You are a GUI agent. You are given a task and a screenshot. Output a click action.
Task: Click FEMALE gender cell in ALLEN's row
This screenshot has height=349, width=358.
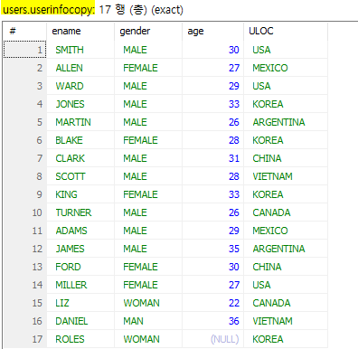click(148, 68)
